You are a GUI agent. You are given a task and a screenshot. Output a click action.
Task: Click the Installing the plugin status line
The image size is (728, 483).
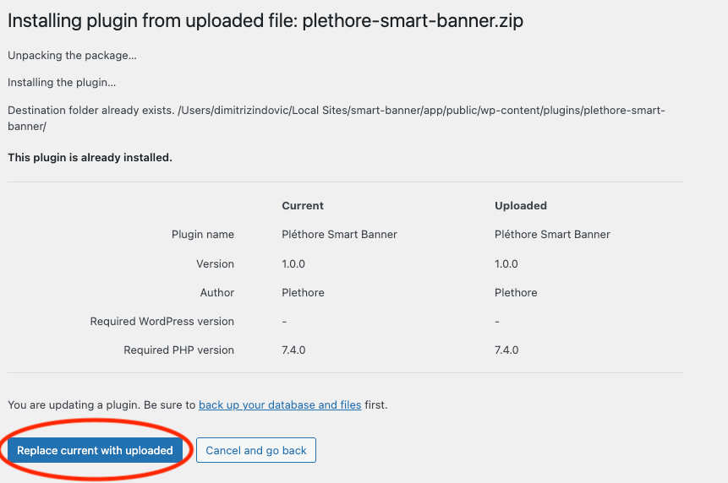pyautogui.click(x=62, y=83)
